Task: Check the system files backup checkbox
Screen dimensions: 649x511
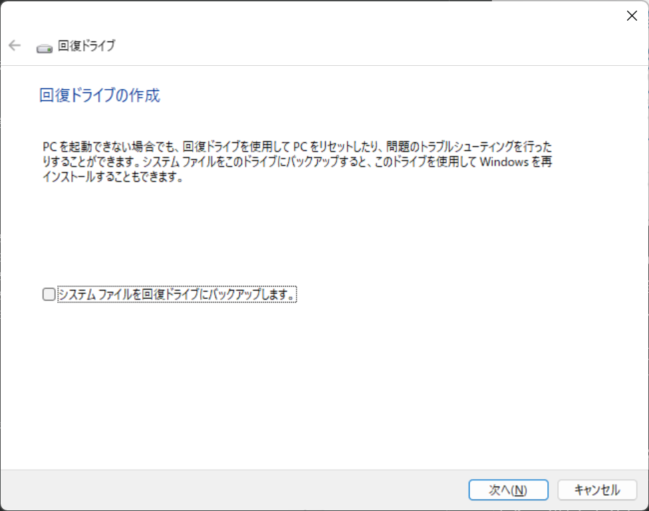Action: click(x=48, y=293)
